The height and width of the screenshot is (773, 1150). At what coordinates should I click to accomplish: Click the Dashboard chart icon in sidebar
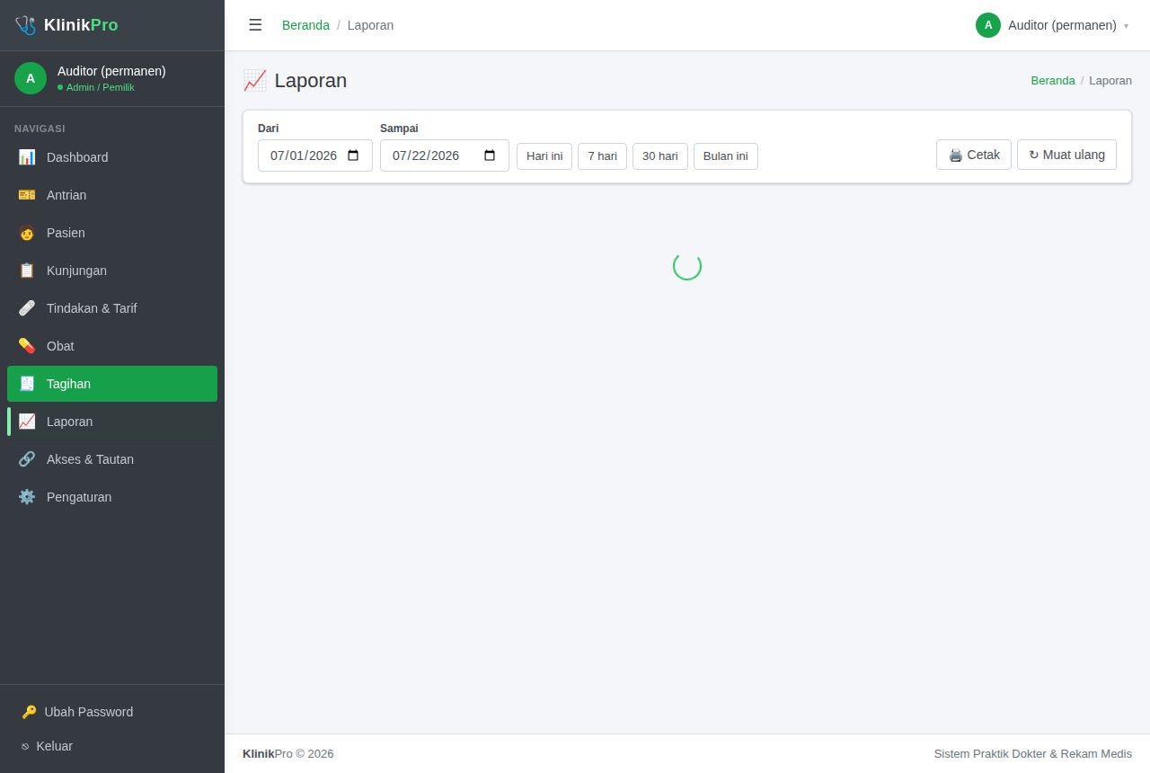point(27,157)
